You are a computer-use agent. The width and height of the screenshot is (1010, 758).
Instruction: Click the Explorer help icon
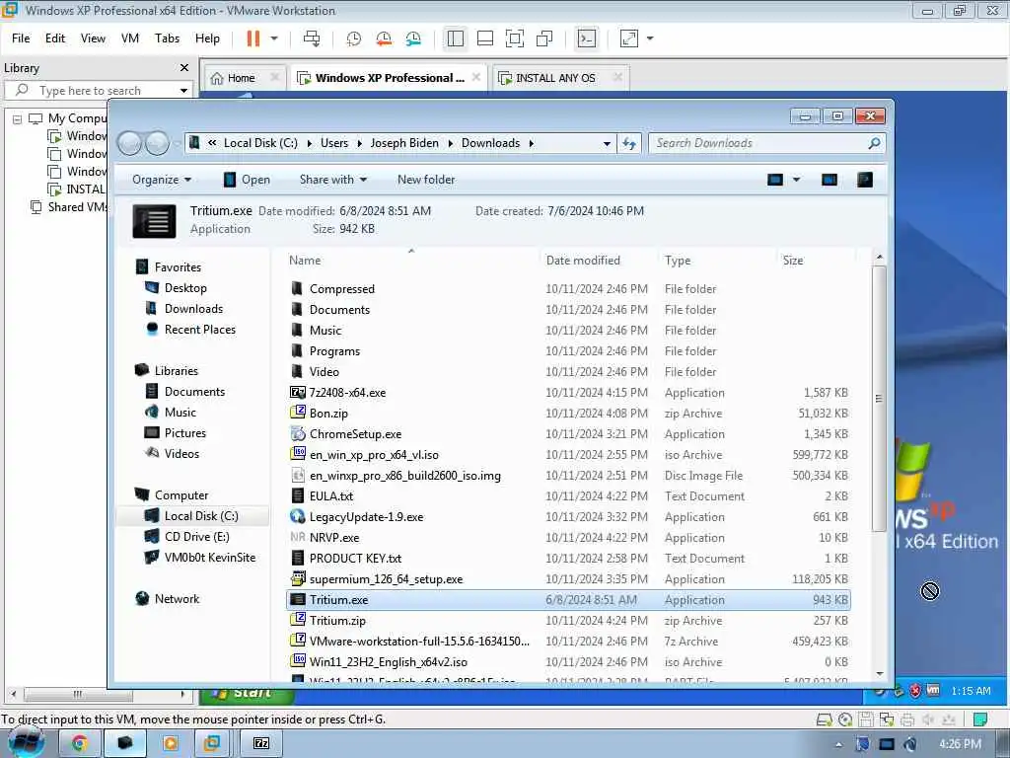(865, 180)
